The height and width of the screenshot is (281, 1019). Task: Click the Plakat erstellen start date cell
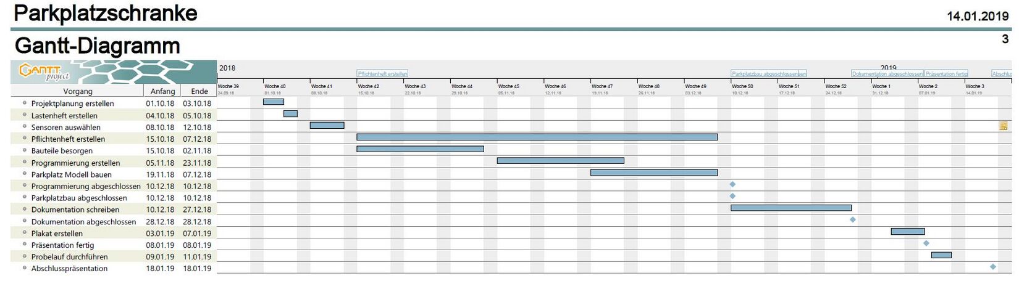[x=160, y=234]
